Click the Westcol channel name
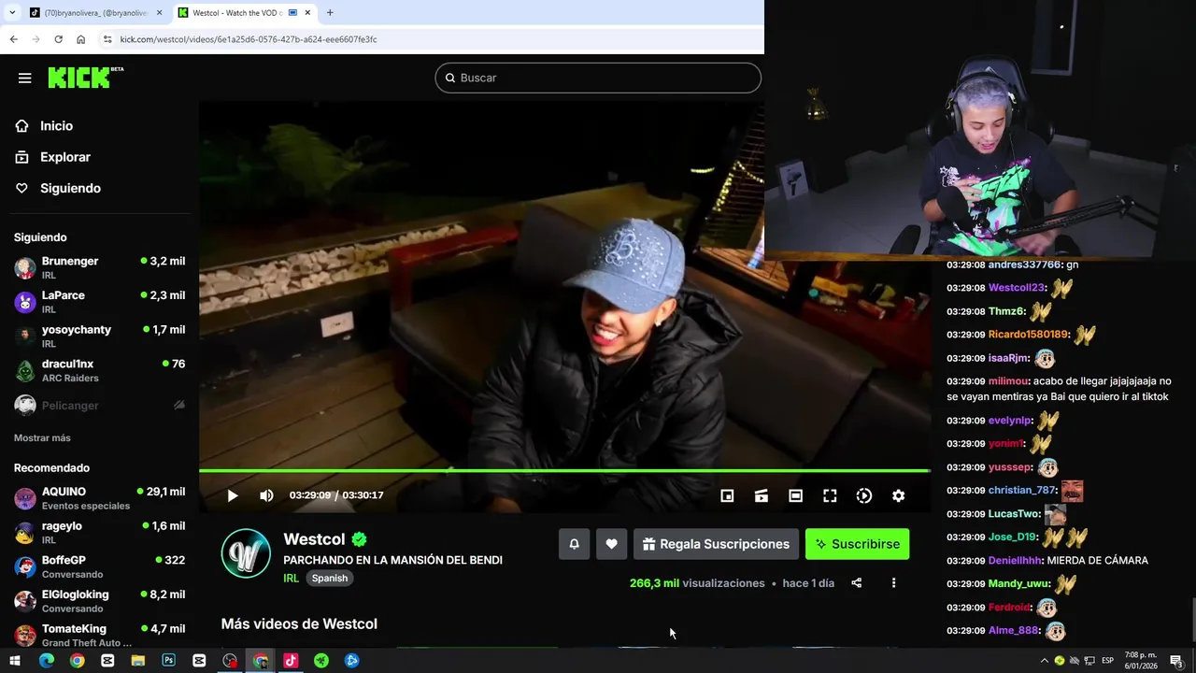The width and height of the screenshot is (1196, 673). 314,539
